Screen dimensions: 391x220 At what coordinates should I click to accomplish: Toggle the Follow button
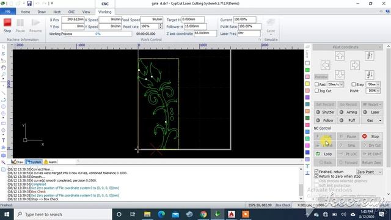pos(325,120)
